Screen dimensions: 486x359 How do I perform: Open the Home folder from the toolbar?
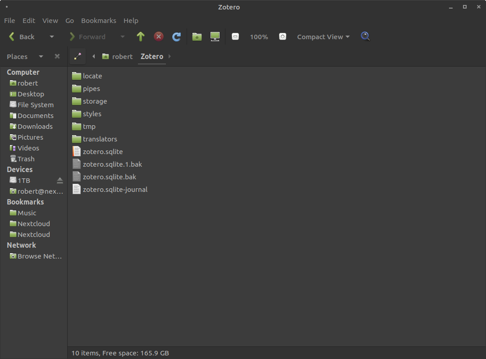point(197,36)
